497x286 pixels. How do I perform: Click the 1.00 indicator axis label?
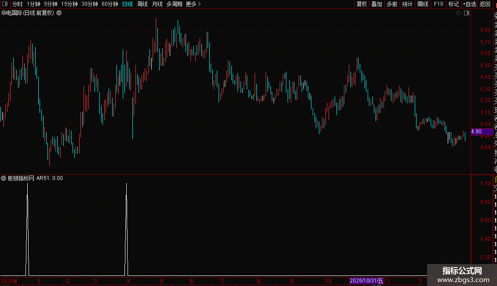click(485, 183)
